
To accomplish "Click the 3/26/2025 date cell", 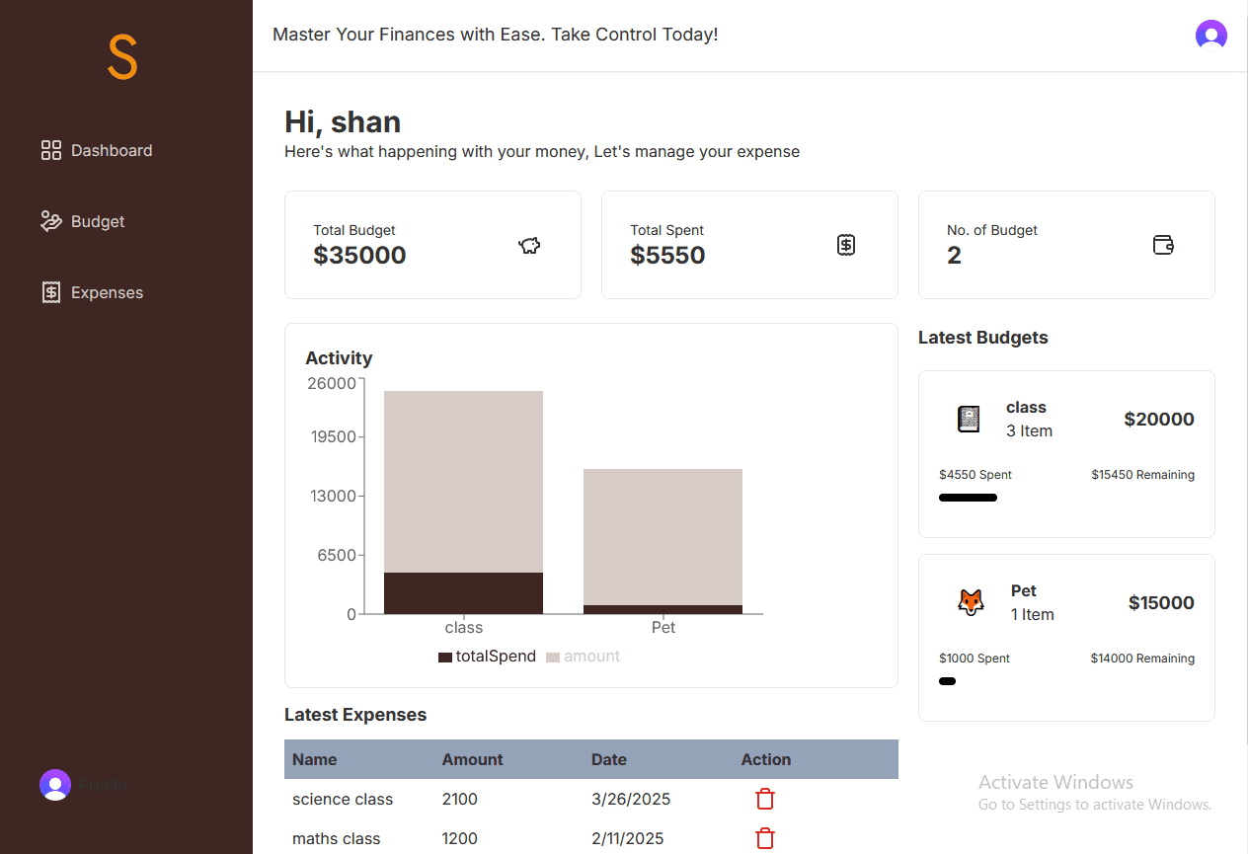I will 631,799.
